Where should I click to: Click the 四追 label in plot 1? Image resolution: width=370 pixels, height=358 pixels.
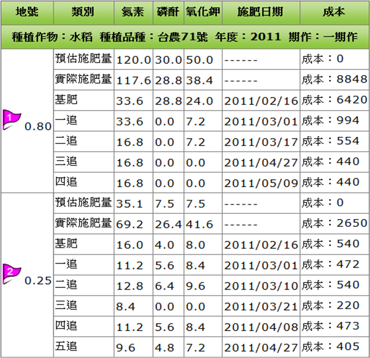click(66, 182)
